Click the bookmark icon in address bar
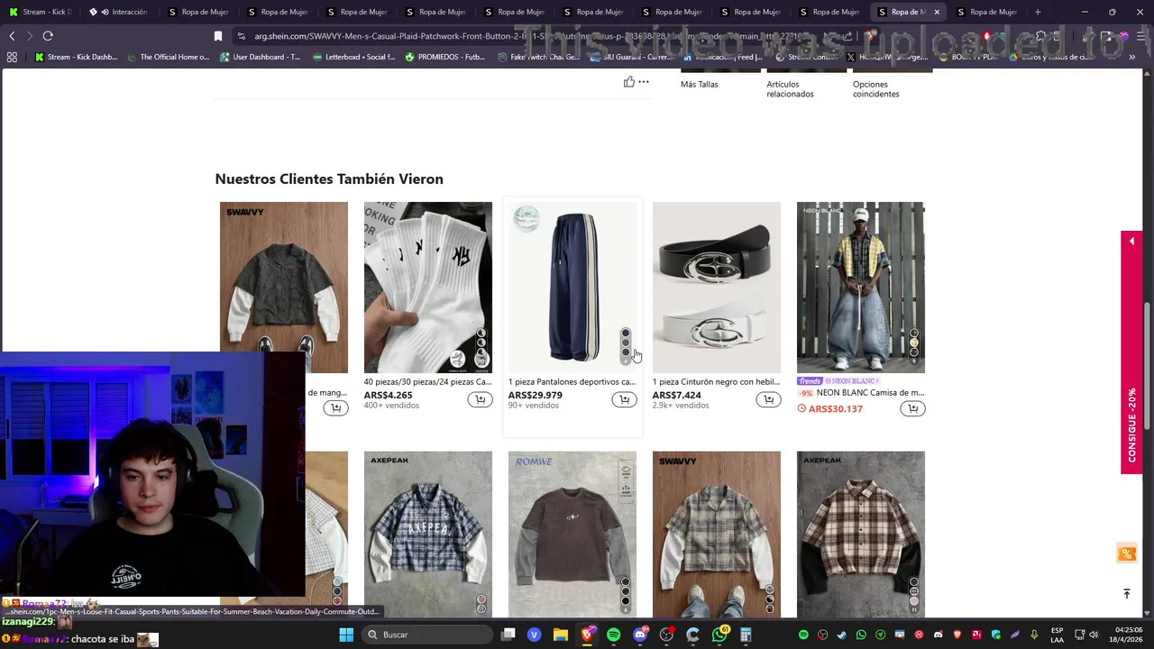1154x649 pixels. pyautogui.click(x=217, y=36)
